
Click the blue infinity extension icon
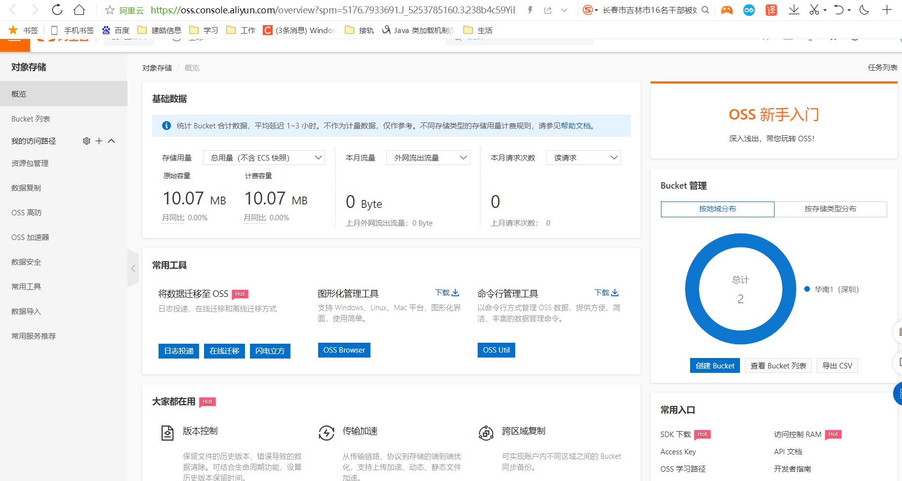[749, 10]
